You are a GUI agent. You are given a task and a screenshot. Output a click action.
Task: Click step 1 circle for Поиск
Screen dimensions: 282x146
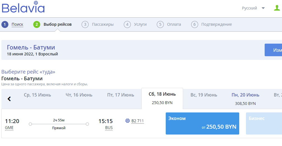[5, 24]
